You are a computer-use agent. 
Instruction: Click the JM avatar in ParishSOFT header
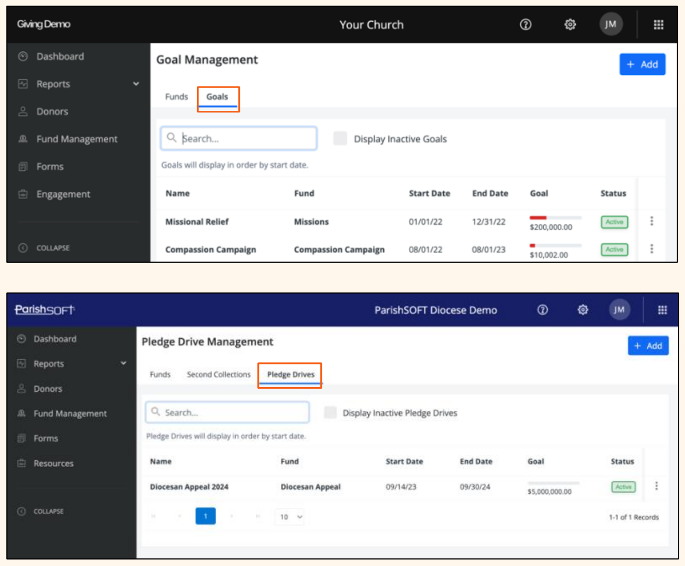tap(619, 310)
